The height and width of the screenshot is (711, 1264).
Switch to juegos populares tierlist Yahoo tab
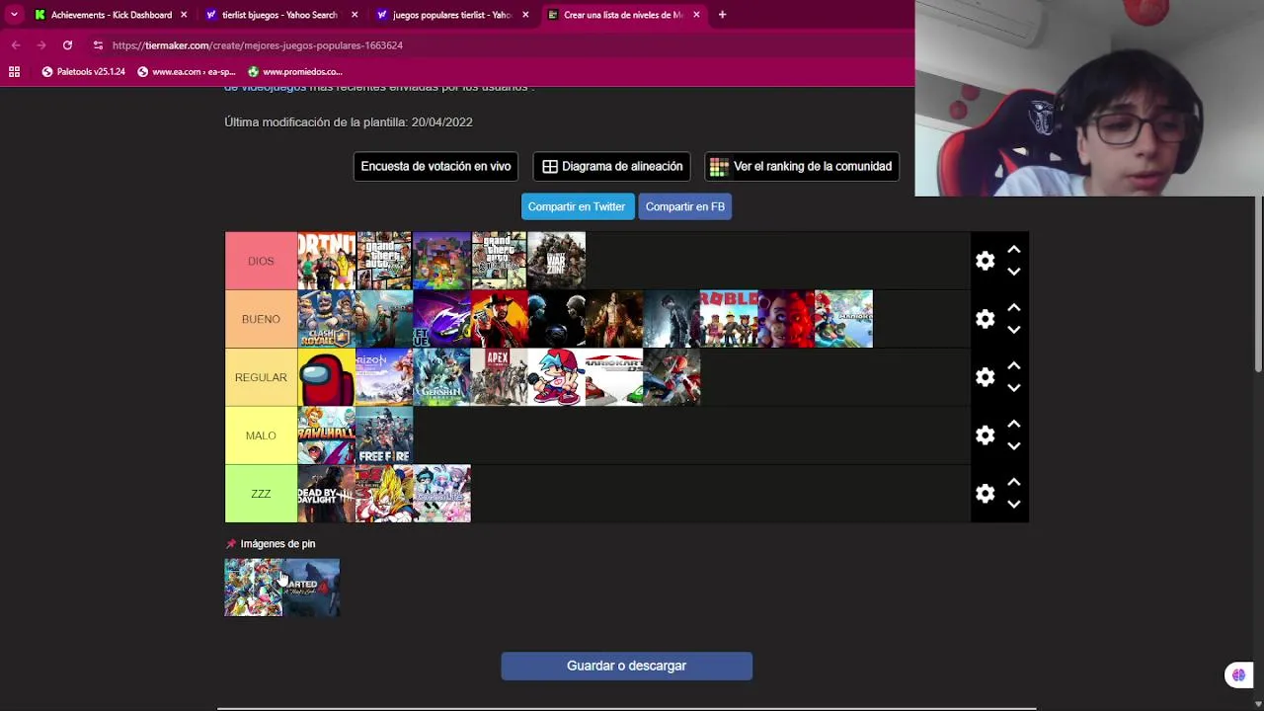[x=450, y=15]
